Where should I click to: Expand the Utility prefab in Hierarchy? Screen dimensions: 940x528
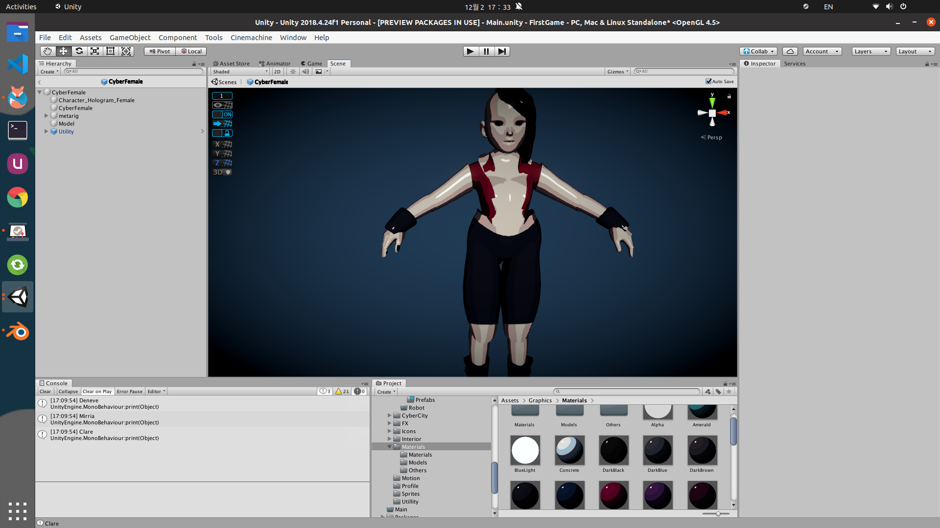pos(47,132)
